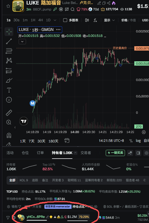
Task: Select the pattern drawing tool
Action: coord(9,61)
